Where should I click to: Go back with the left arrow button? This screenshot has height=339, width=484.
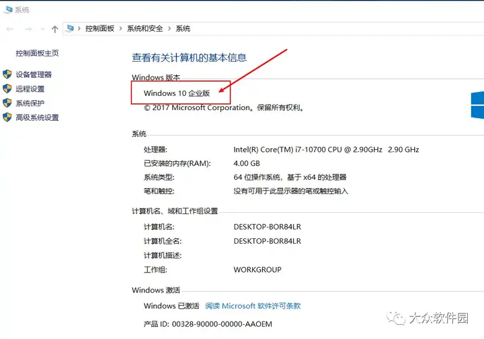tap(10, 29)
